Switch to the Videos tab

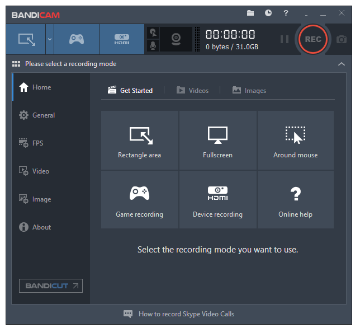coord(192,90)
